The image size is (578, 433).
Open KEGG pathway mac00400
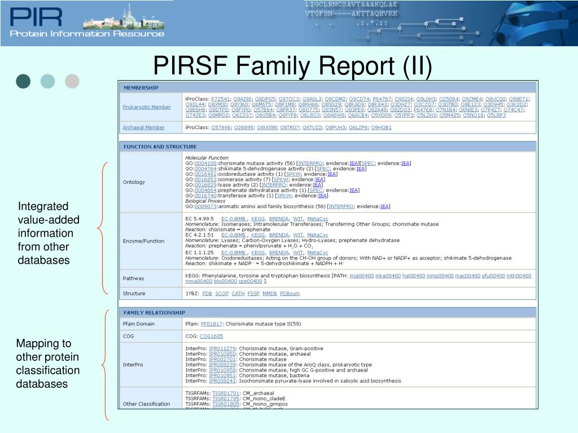click(467, 276)
